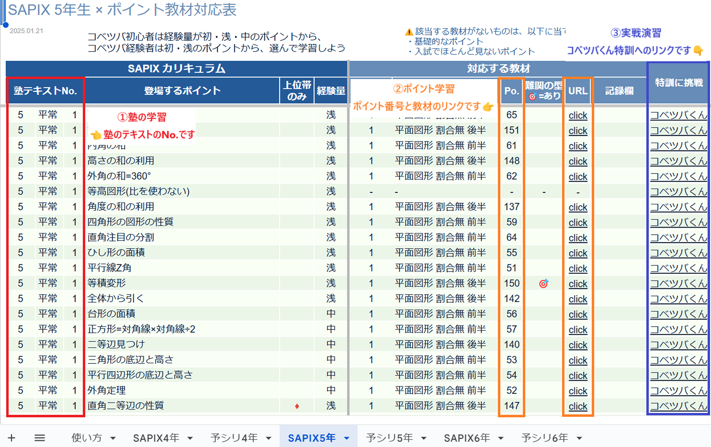The height and width of the screenshot is (447, 711).
Task: Open dropdown arrow on 予シリ6年 tab
Action: tap(579, 438)
